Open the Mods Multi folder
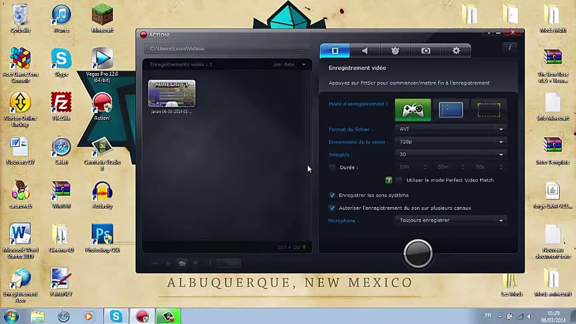 pyautogui.click(x=553, y=18)
